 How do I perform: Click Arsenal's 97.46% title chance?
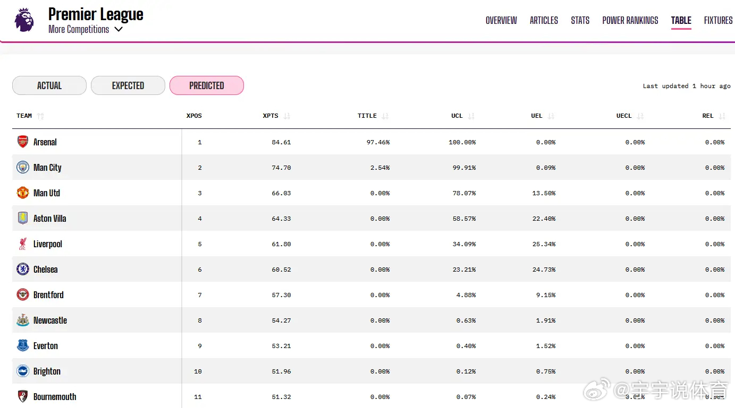378,142
